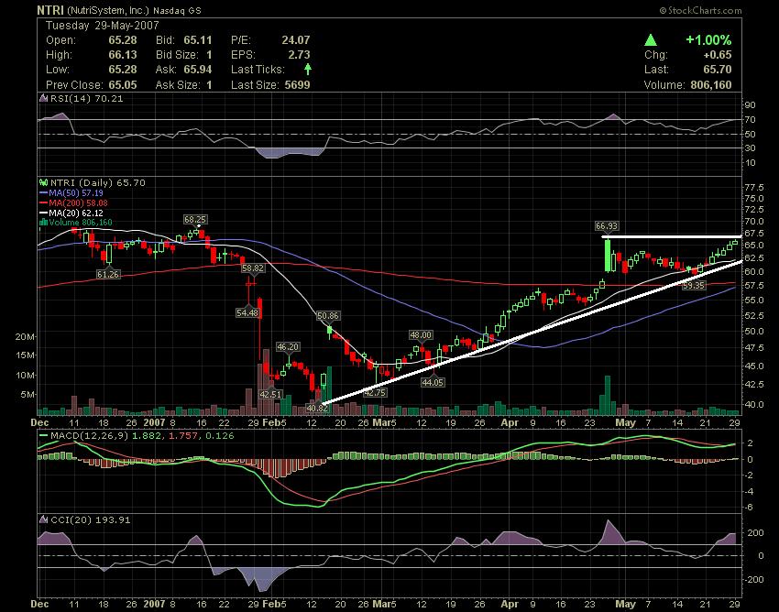Click the RSI(14) 70.21 indicator label

click(x=87, y=98)
